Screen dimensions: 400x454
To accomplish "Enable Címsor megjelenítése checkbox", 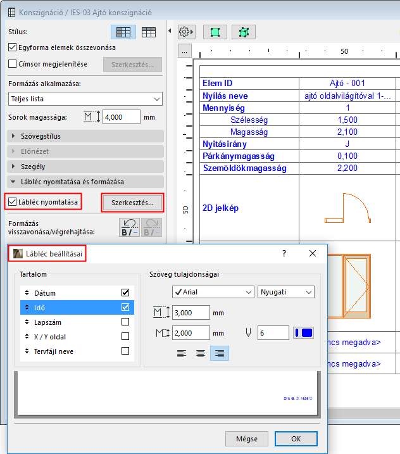I will tap(12, 64).
